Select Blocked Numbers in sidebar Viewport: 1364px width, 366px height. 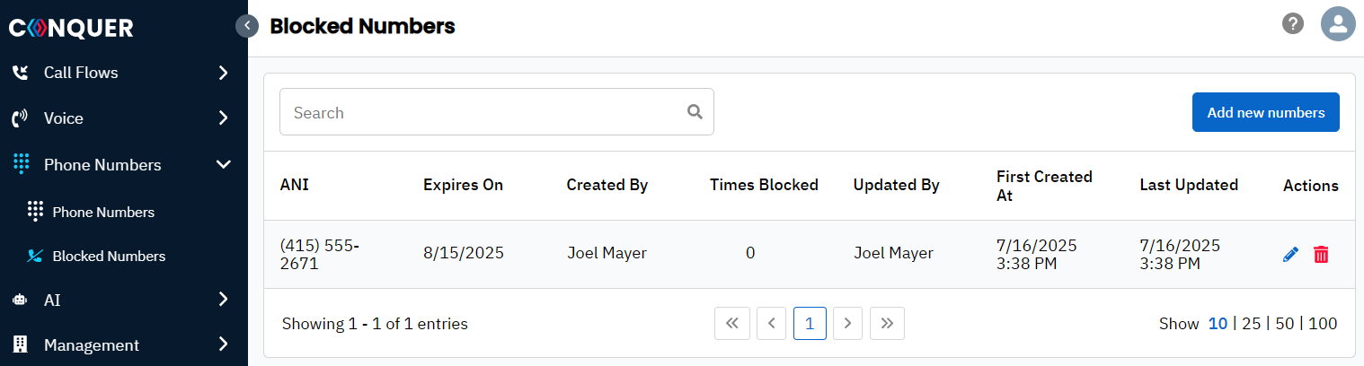109,257
